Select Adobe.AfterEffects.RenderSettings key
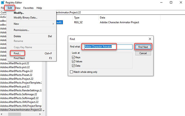This screenshot has height=116, width=185. 21,90
